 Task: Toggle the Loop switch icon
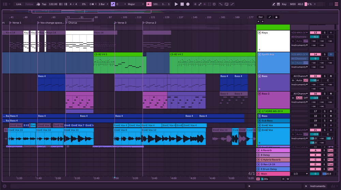226,4
